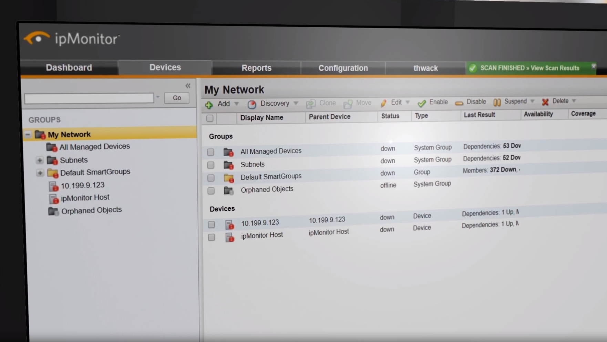The image size is (607, 342).
Task: Click the pencil Edit icon
Action: [x=383, y=103]
